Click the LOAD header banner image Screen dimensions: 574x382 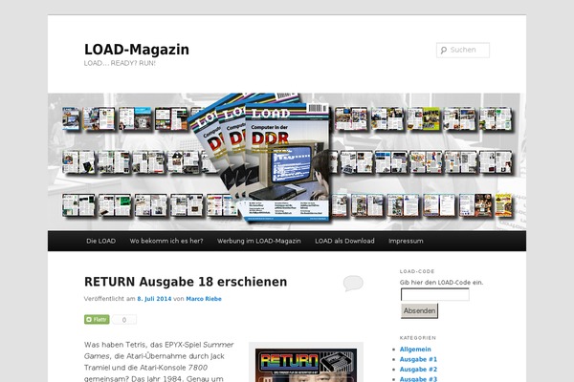click(287, 161)
